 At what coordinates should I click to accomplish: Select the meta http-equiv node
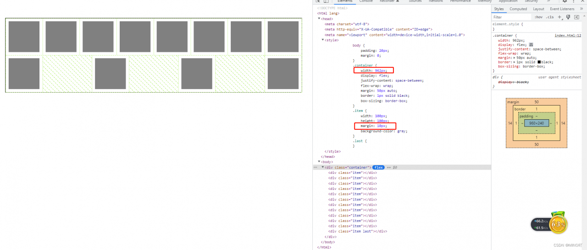pos(378,29)
